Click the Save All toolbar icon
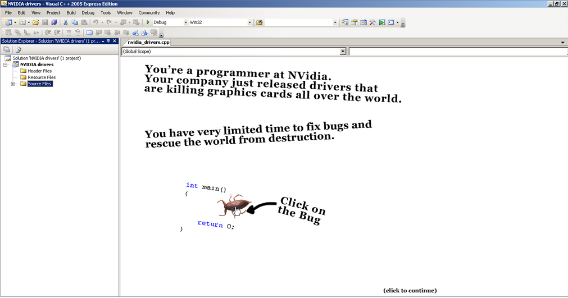The height and width of the screenshot is (298, 568). coord(54,22)
